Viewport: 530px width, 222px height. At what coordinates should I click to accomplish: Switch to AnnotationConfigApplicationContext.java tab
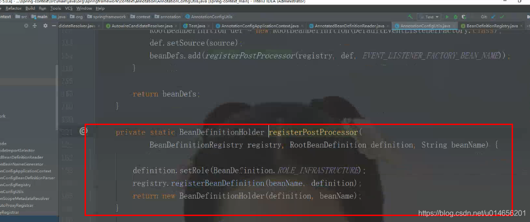point(260,26)
